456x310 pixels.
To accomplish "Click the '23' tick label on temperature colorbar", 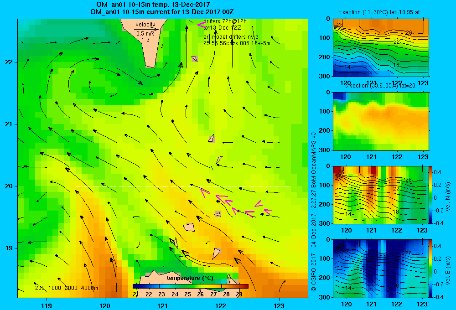I will pos(162,294).
